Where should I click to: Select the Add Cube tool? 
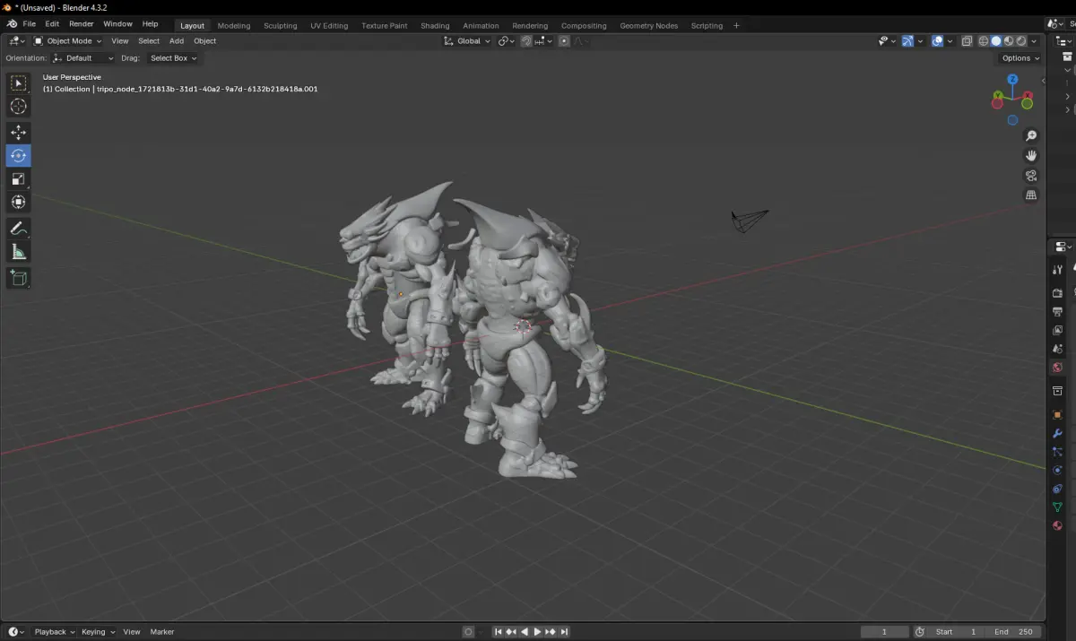coord(18,278)
